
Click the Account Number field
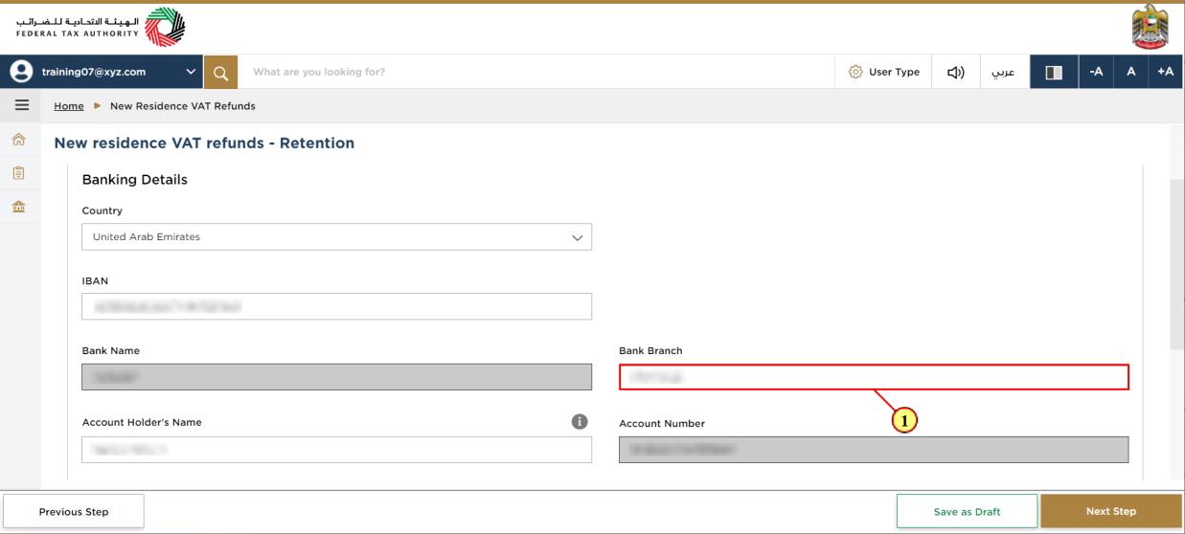[874, 450]
